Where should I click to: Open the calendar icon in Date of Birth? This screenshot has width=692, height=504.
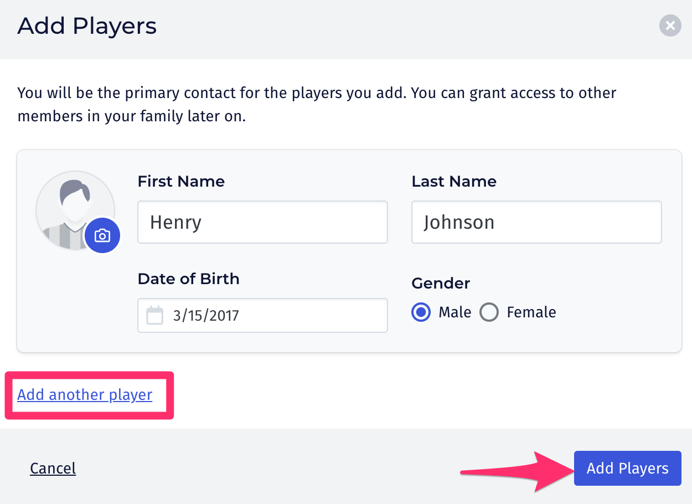click(x=154, y=315)
